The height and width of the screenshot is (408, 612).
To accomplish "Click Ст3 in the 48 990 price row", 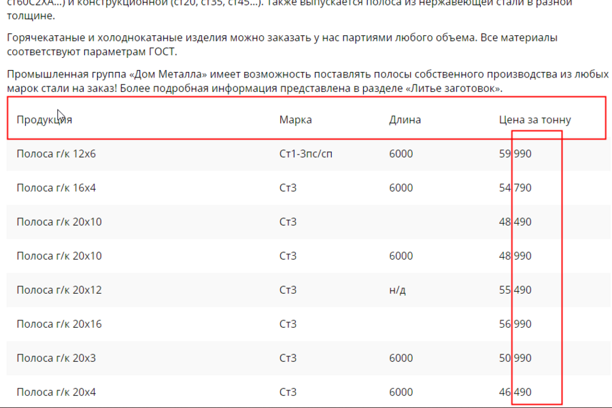I will click(288, 256).
